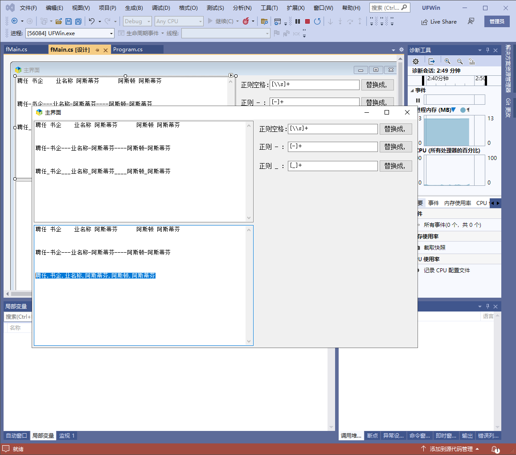Click the navigate backward arrow icon

pos(14,21)
